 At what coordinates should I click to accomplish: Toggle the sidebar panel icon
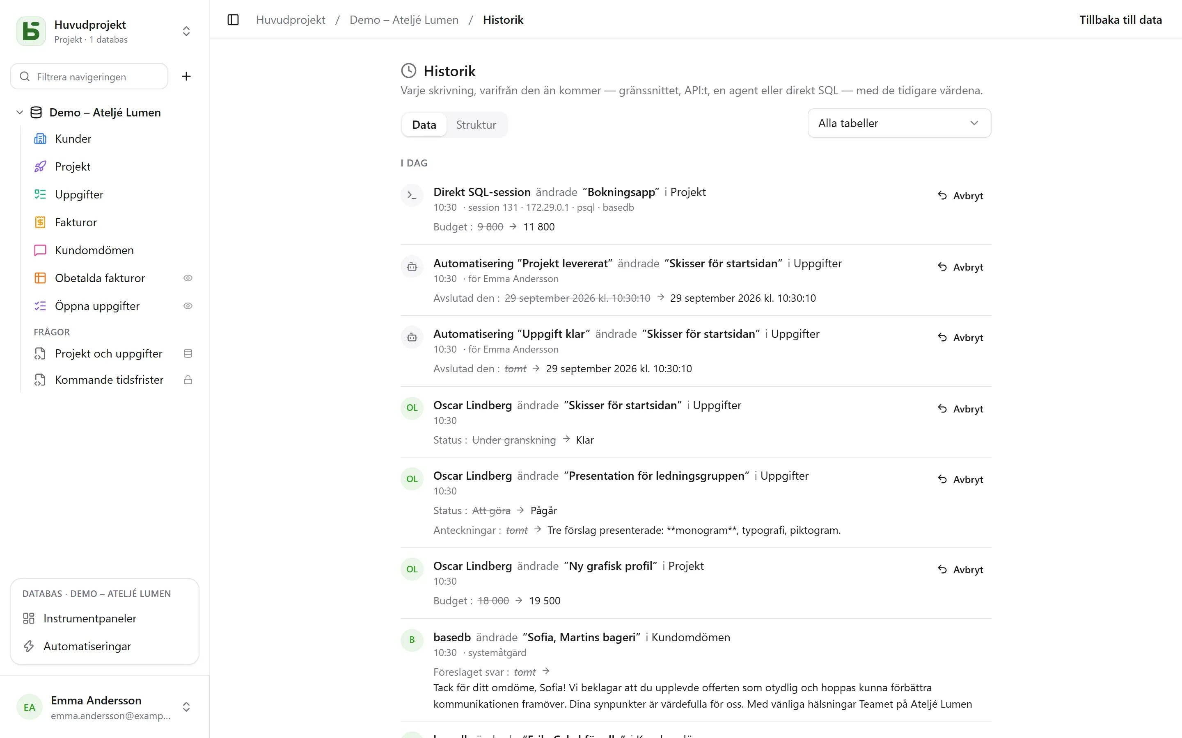(x=233, y=20)
